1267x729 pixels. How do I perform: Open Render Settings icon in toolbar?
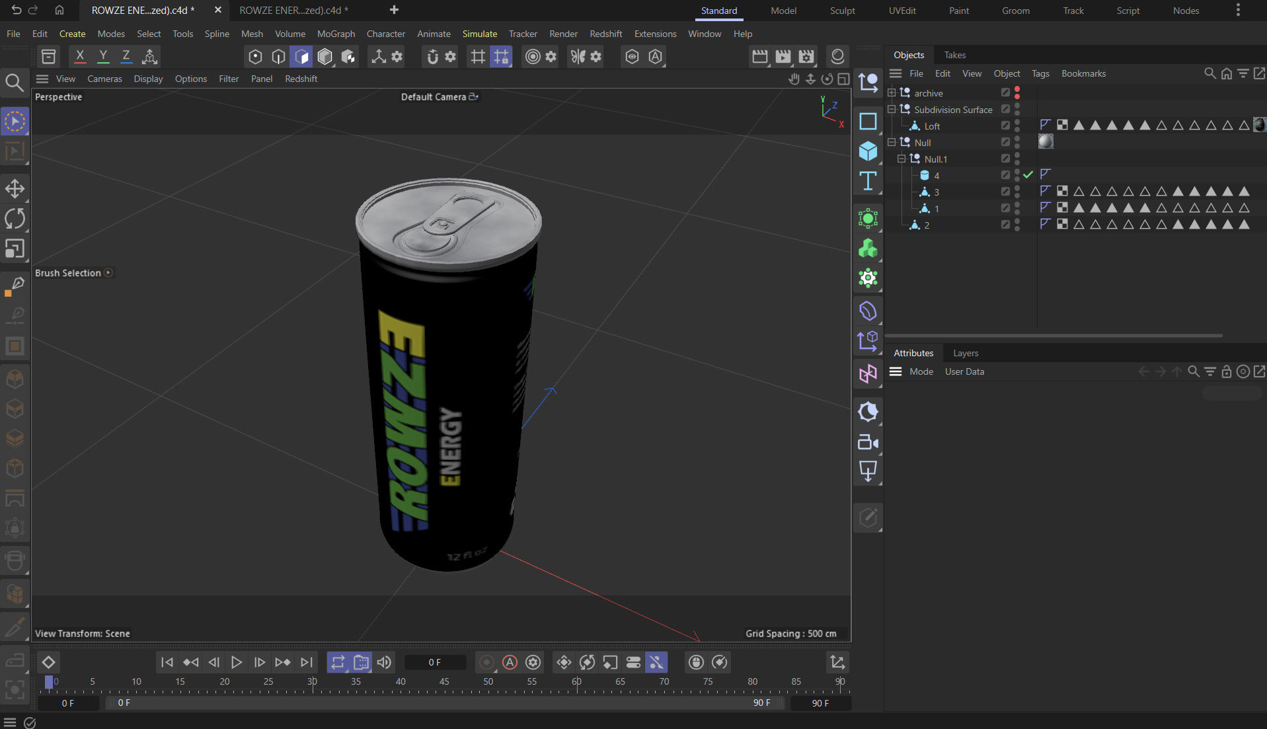806,57
